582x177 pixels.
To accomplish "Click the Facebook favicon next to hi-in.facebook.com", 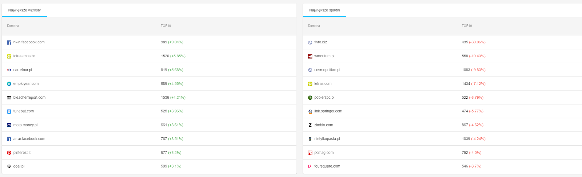I will [x=9, y=43].
